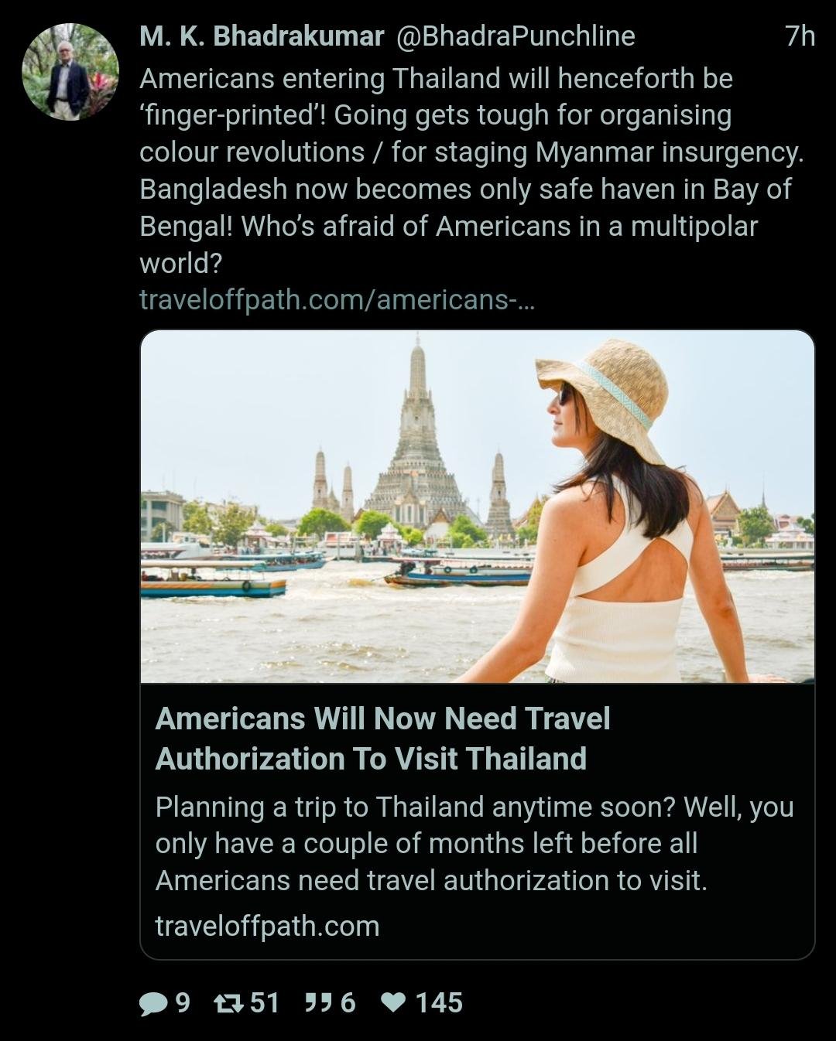Image resolution: width=836 pixels, height=1041 pixels.
Task: Click the 7h timestamp
Action: point(800,36)
